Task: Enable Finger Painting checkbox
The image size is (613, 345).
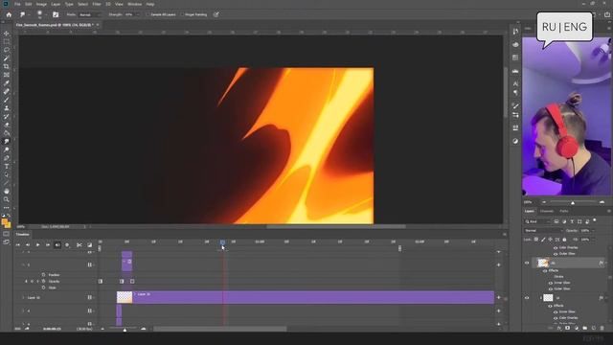Action: click(182, 14)
